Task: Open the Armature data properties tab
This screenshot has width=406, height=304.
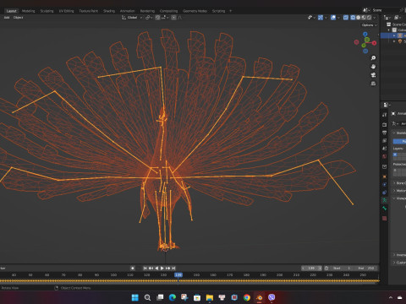Action: pyautogui.click(x=385, y=200)
